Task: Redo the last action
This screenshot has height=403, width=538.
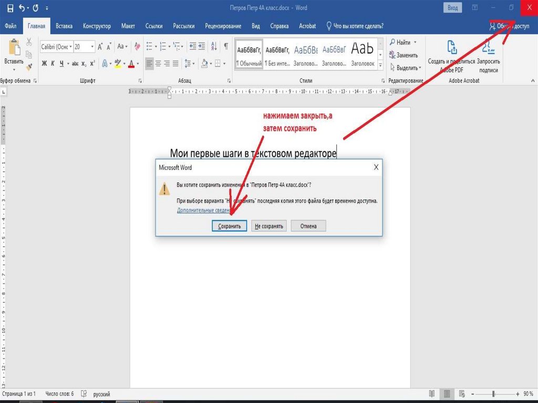Action: (36, 8)
